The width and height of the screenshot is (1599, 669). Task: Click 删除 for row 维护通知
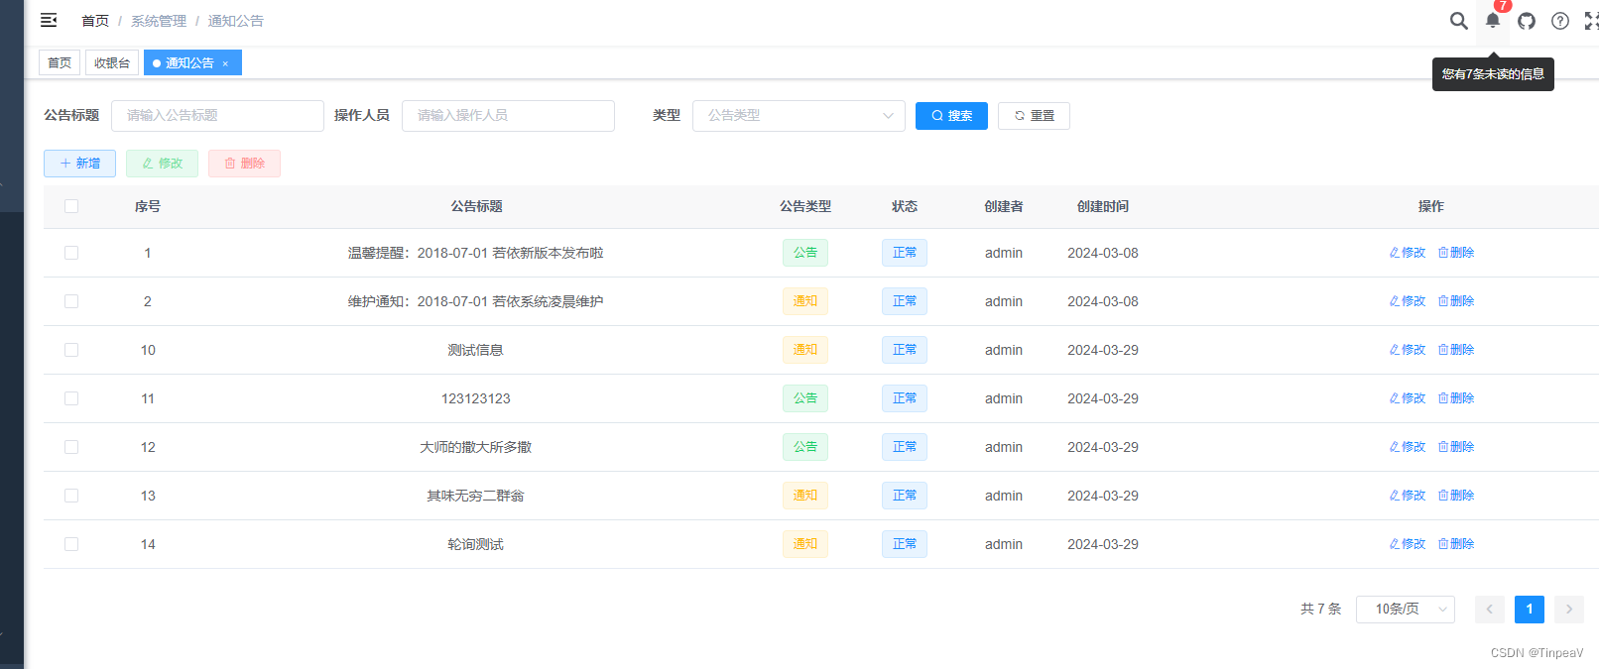(1456, 301)
